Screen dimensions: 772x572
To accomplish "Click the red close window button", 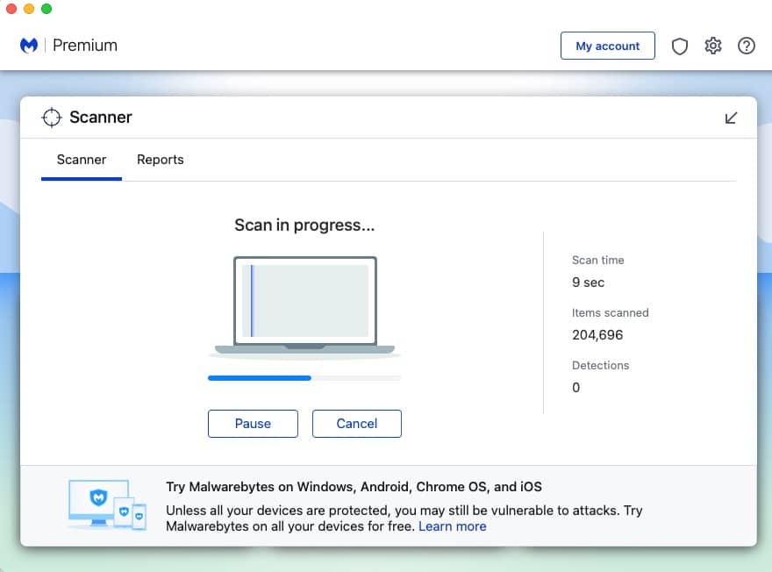I will click(x=11, y=9).
